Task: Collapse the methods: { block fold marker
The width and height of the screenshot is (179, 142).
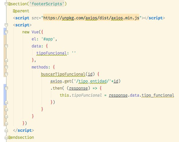Action: tap(6, 67)
